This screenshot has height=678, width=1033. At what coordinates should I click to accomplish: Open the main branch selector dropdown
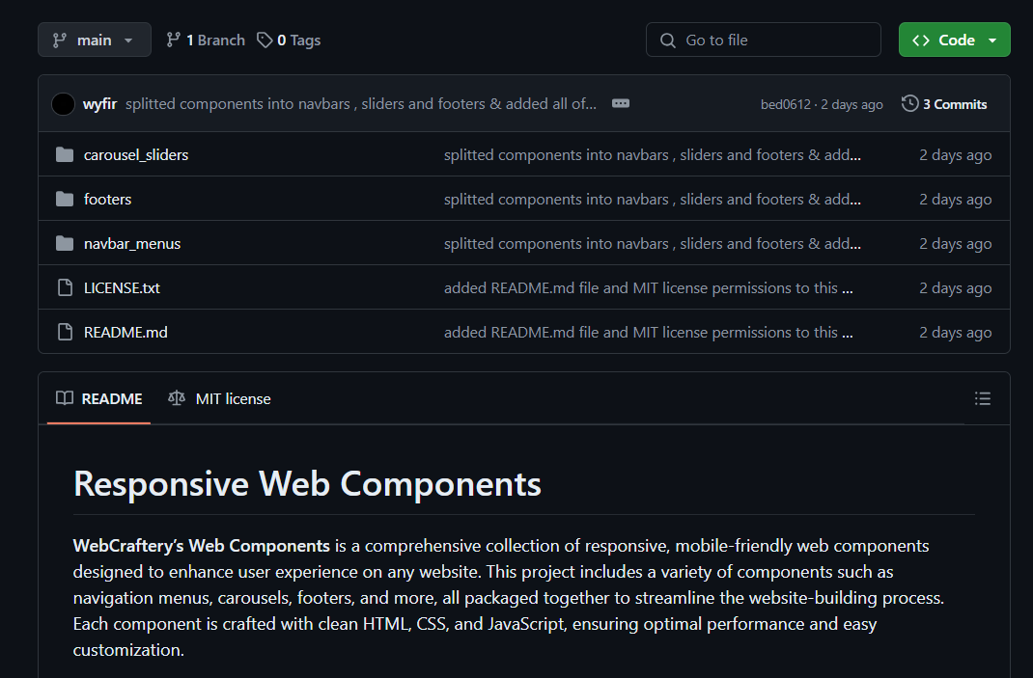[x=95, y=40]
